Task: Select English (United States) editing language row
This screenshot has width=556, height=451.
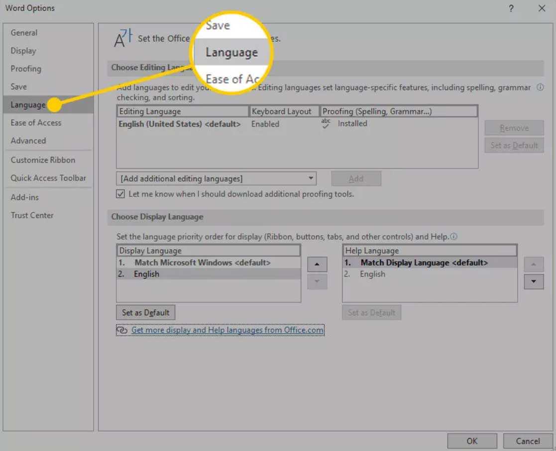Action: pyautogui.click(x=179, y=124)
